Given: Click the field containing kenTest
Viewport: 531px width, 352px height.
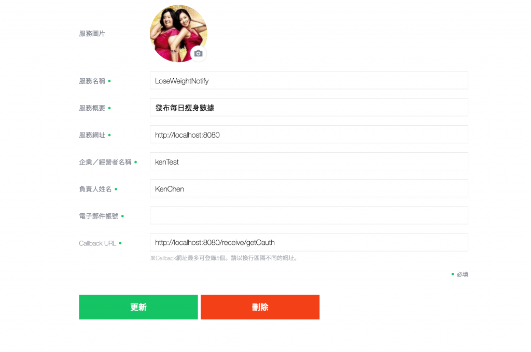Looking at the screenshot, I should [x=309, y=162].
